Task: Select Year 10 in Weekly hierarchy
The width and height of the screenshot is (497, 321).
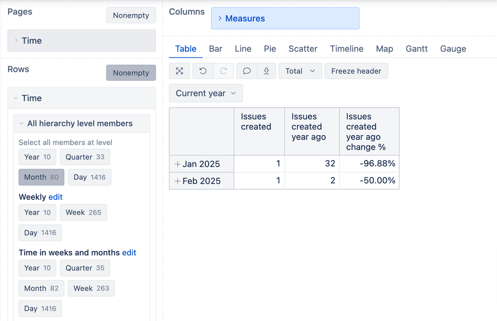Action: pyautogui.click(x=37, y=212)
